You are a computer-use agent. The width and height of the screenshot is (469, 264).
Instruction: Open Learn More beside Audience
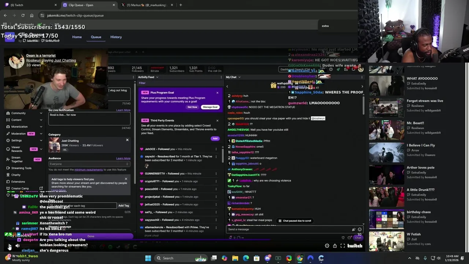pos(123,158)
